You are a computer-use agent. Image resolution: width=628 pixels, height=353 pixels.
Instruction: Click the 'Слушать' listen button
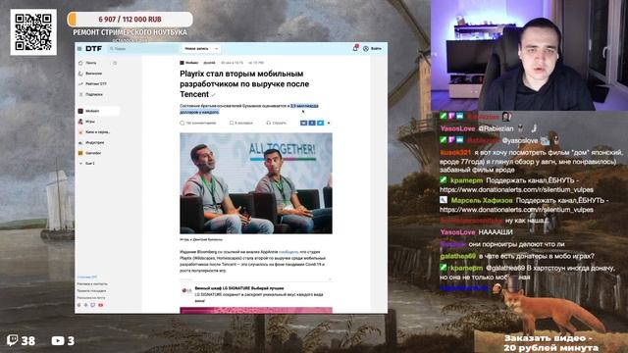point(277,123)
